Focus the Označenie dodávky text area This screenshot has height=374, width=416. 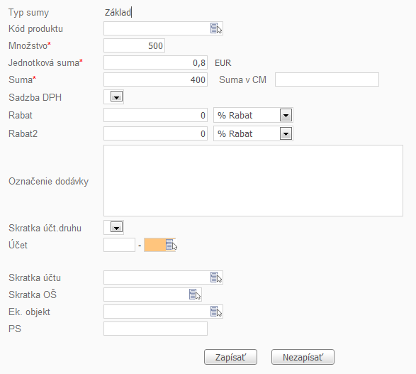[254, 181]
